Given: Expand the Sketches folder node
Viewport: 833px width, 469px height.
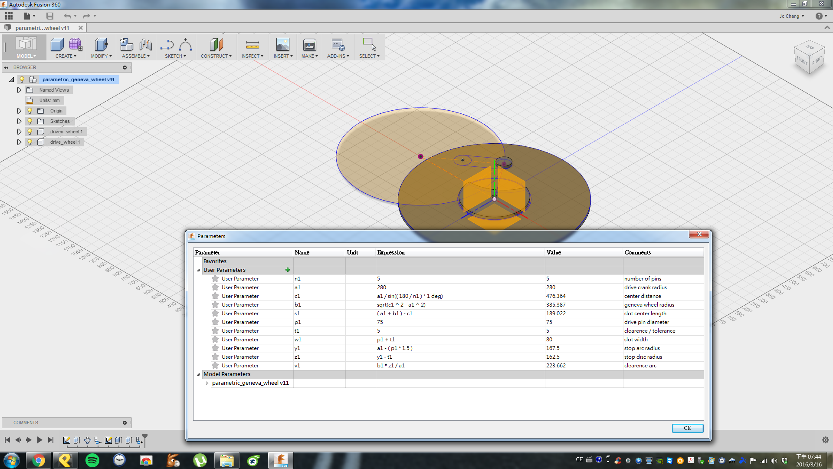Looking at the screenshot, I should point(19,121).
